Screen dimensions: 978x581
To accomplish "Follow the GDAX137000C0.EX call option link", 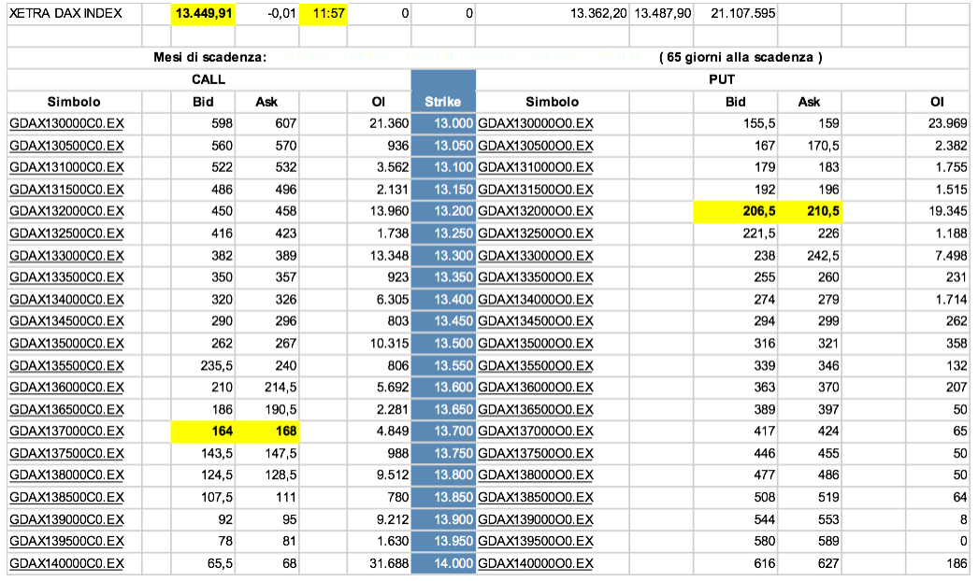I will coord(66,432).
